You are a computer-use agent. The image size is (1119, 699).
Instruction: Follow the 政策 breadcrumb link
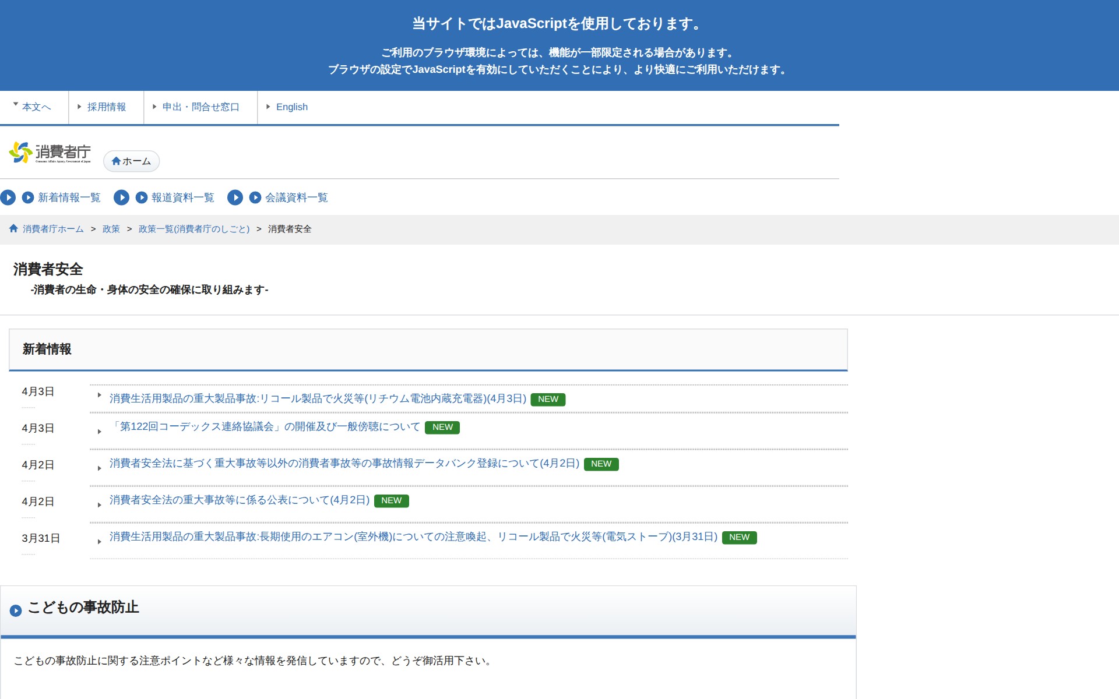tap(110, 229)
